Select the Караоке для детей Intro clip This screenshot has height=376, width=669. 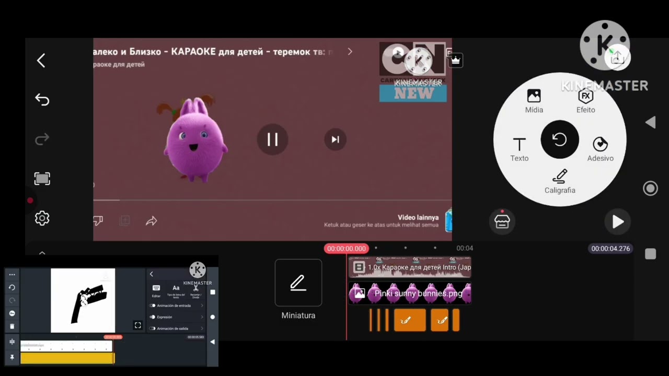410,267
